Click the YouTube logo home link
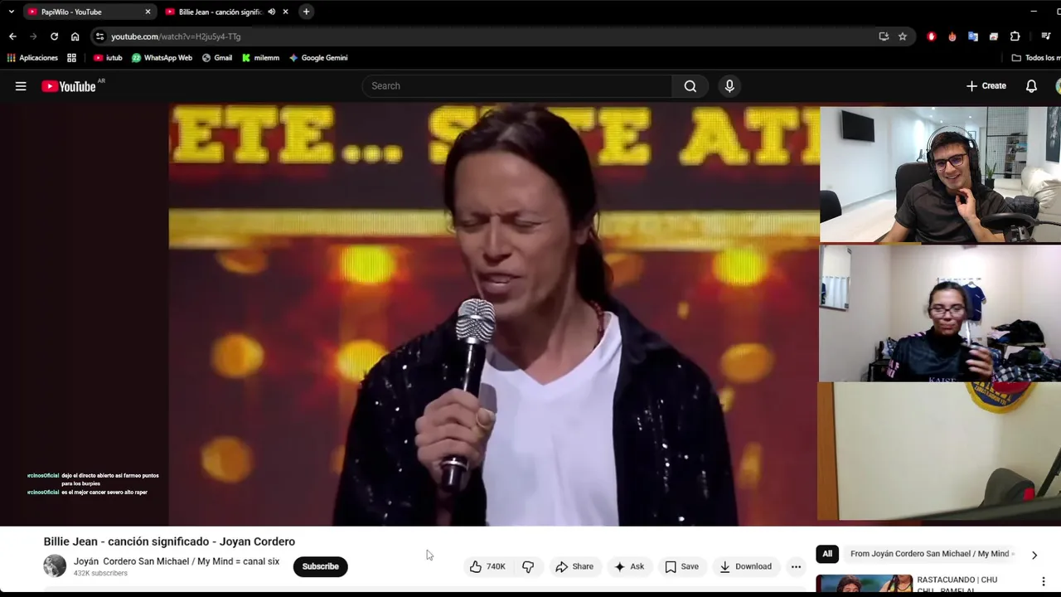The image size is (1061, 597). [x=69, y=86]
